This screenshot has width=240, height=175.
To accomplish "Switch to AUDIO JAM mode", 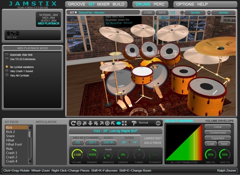I will point(49,20).
